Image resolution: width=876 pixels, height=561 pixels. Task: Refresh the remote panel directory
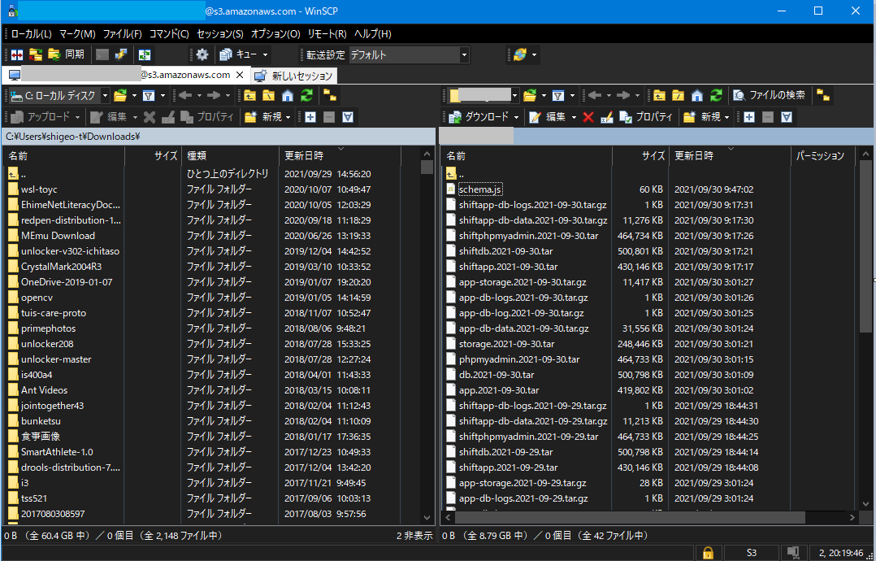pos(716,96)
